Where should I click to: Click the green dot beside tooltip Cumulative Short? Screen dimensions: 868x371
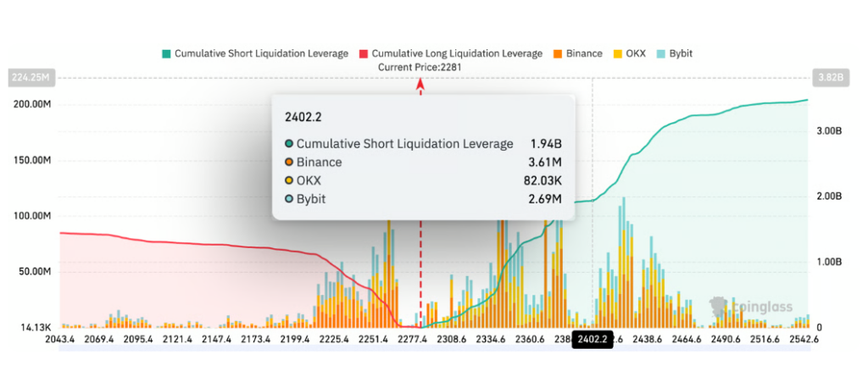289,144
